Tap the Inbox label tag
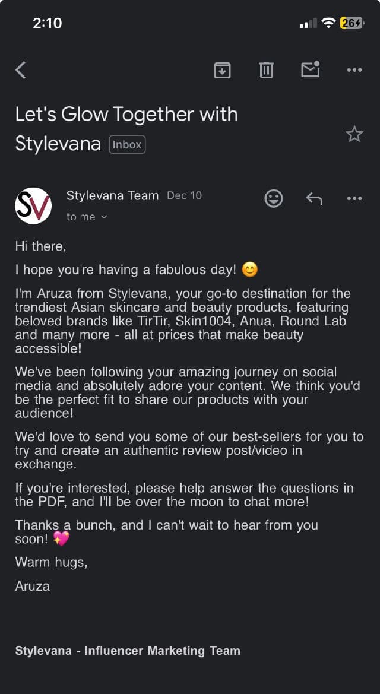Viewport: 380px width, 694px height. click(127, 144)
